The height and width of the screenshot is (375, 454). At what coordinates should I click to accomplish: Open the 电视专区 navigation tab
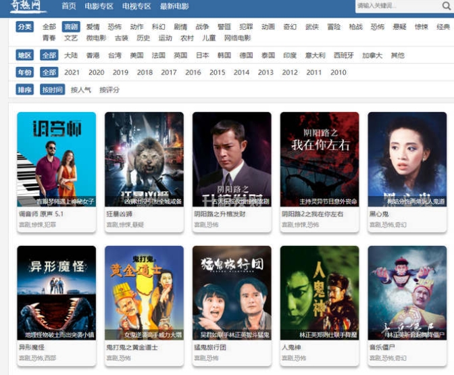(x=136, y=6)
